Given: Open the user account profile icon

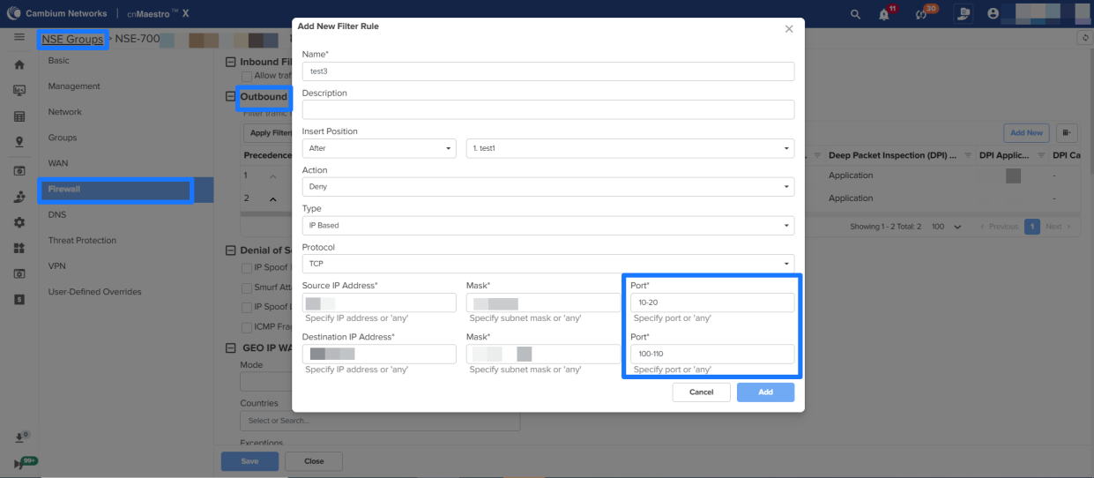Looking at the screenshot, I should tap(994, 14).
